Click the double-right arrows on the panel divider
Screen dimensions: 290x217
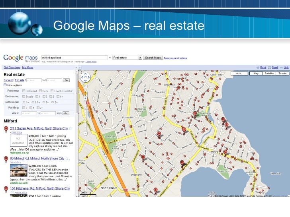[x=80, y=68]
